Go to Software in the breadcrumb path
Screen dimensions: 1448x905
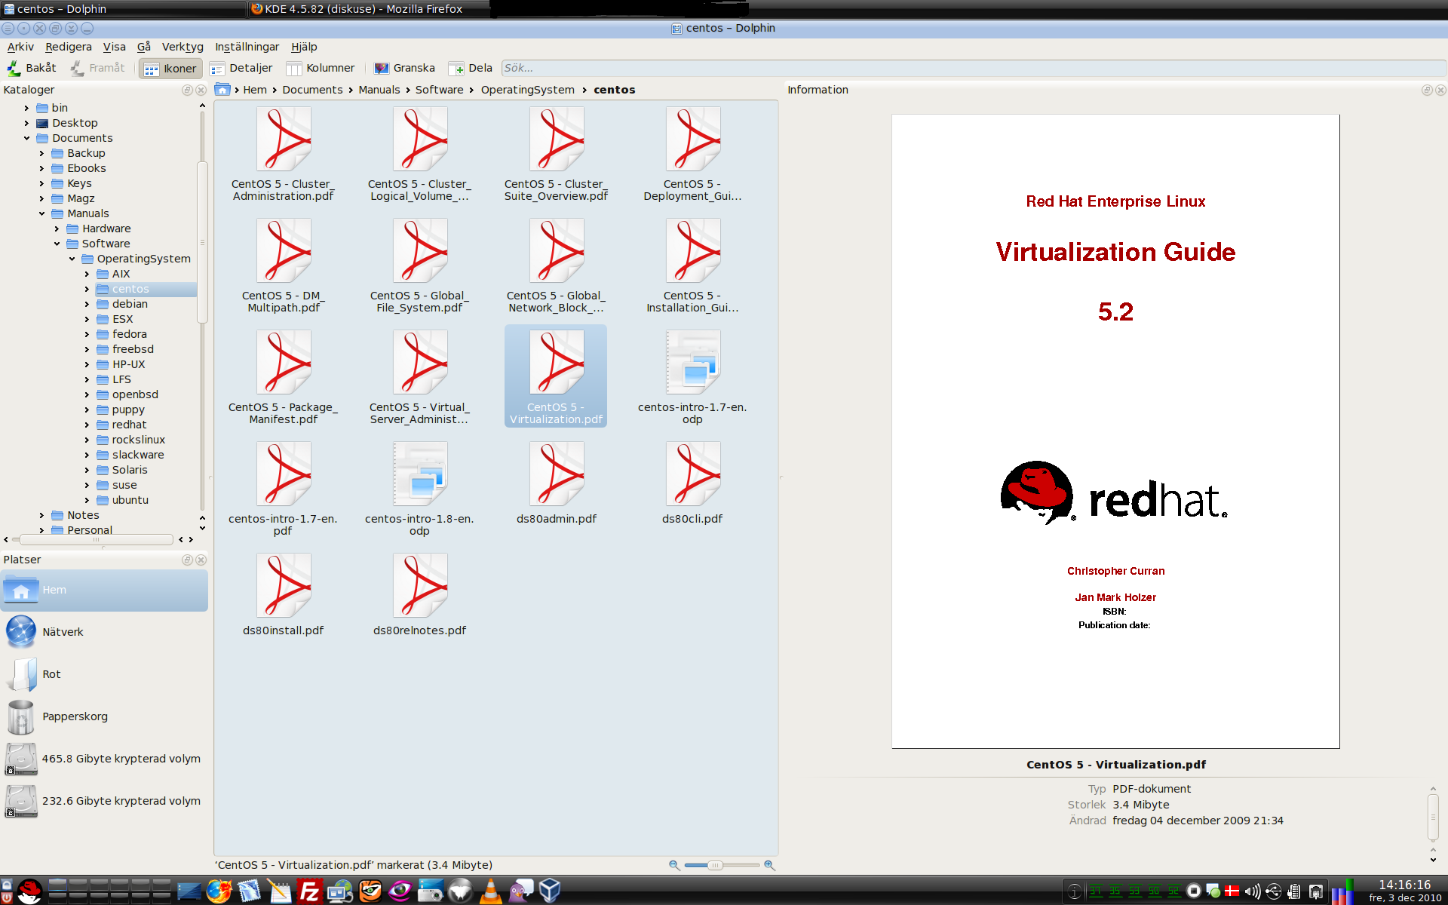(x=439, y=90)
